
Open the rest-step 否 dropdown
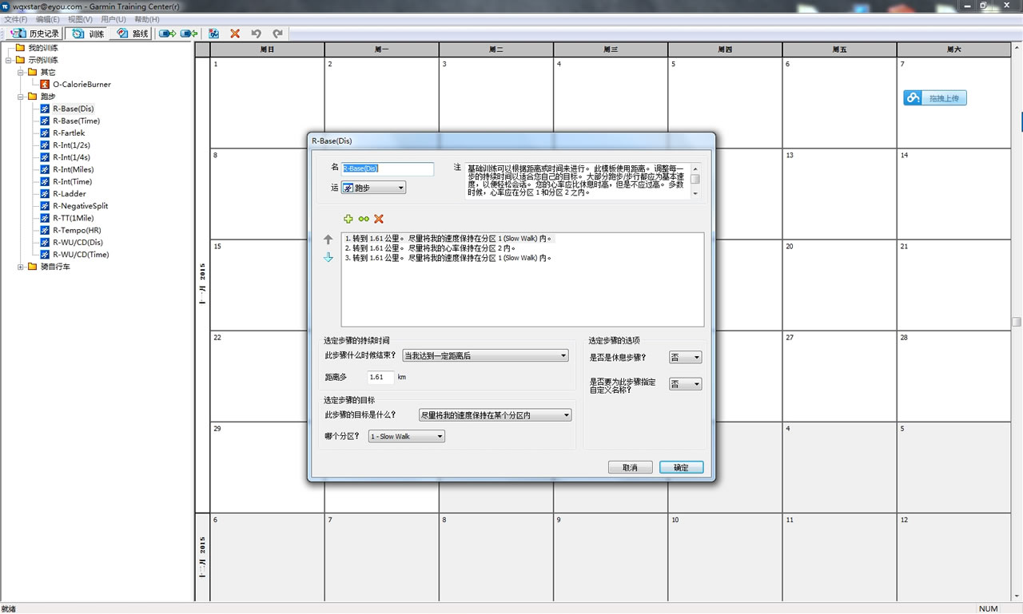[x=686, y=358]
